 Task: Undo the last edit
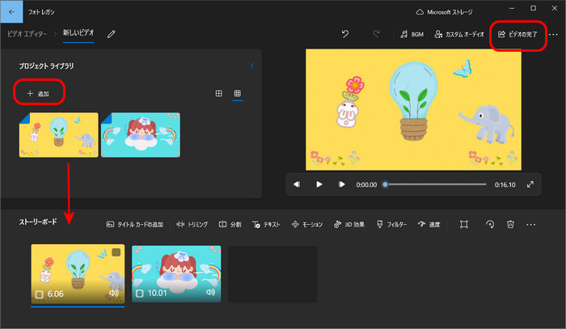click(x=345, y=34)
